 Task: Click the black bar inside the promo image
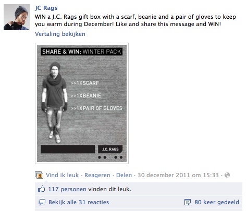[68, 149]
